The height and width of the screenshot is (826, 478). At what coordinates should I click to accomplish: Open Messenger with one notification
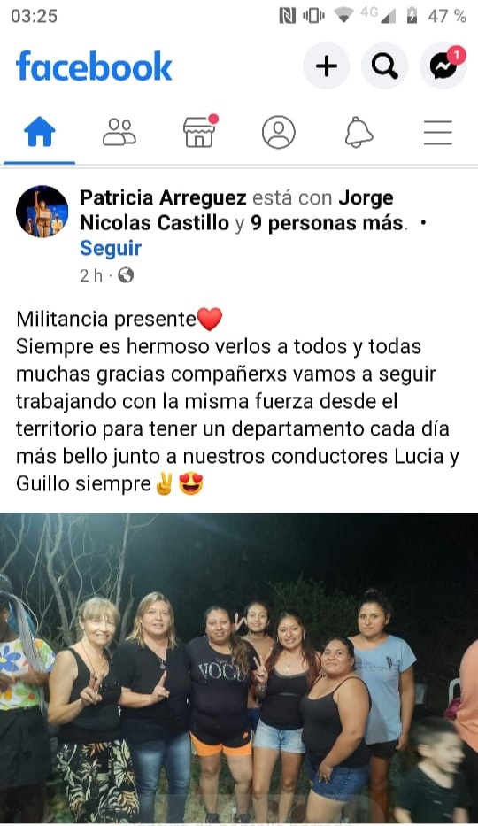click(x=443, y=66)
